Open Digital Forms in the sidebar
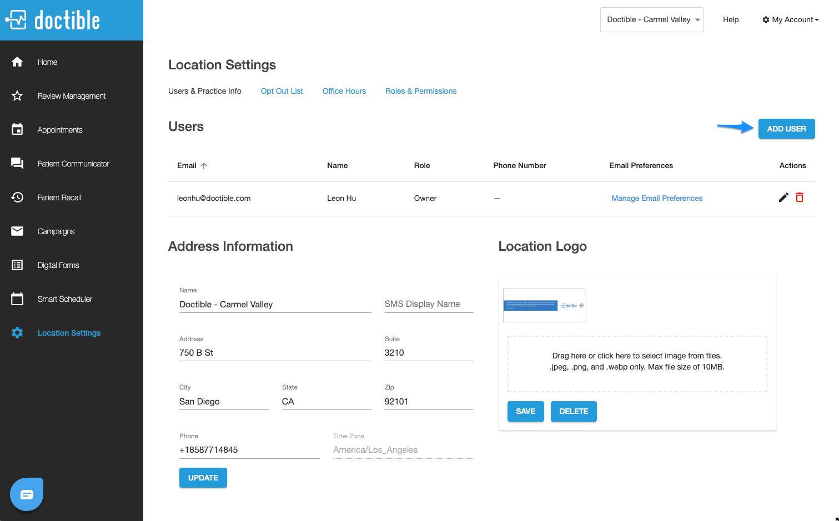The width and height of the screenshot is (839, 521). (x=58, y=265)
